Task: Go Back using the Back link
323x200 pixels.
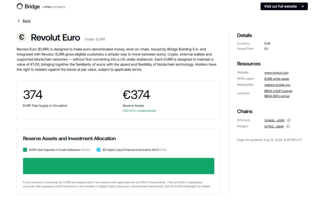Action: 27,21
